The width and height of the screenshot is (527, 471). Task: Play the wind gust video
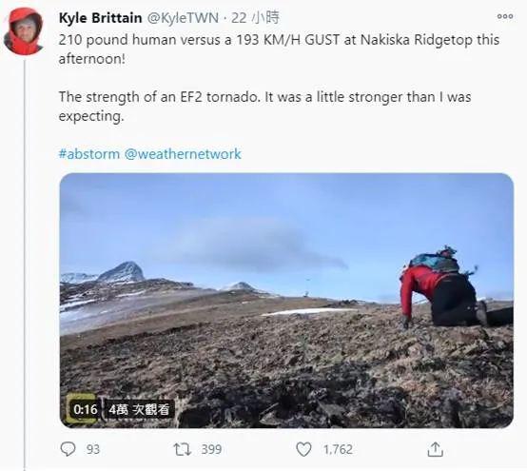point(286,301)
